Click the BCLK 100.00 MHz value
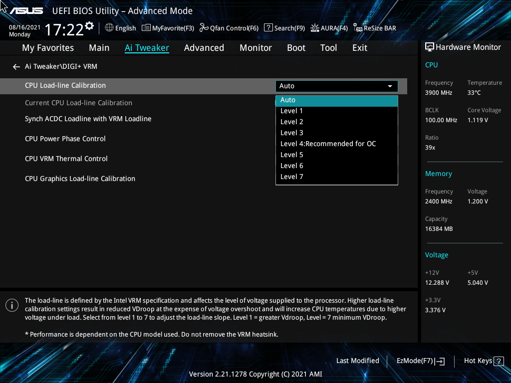 (441, 120)
